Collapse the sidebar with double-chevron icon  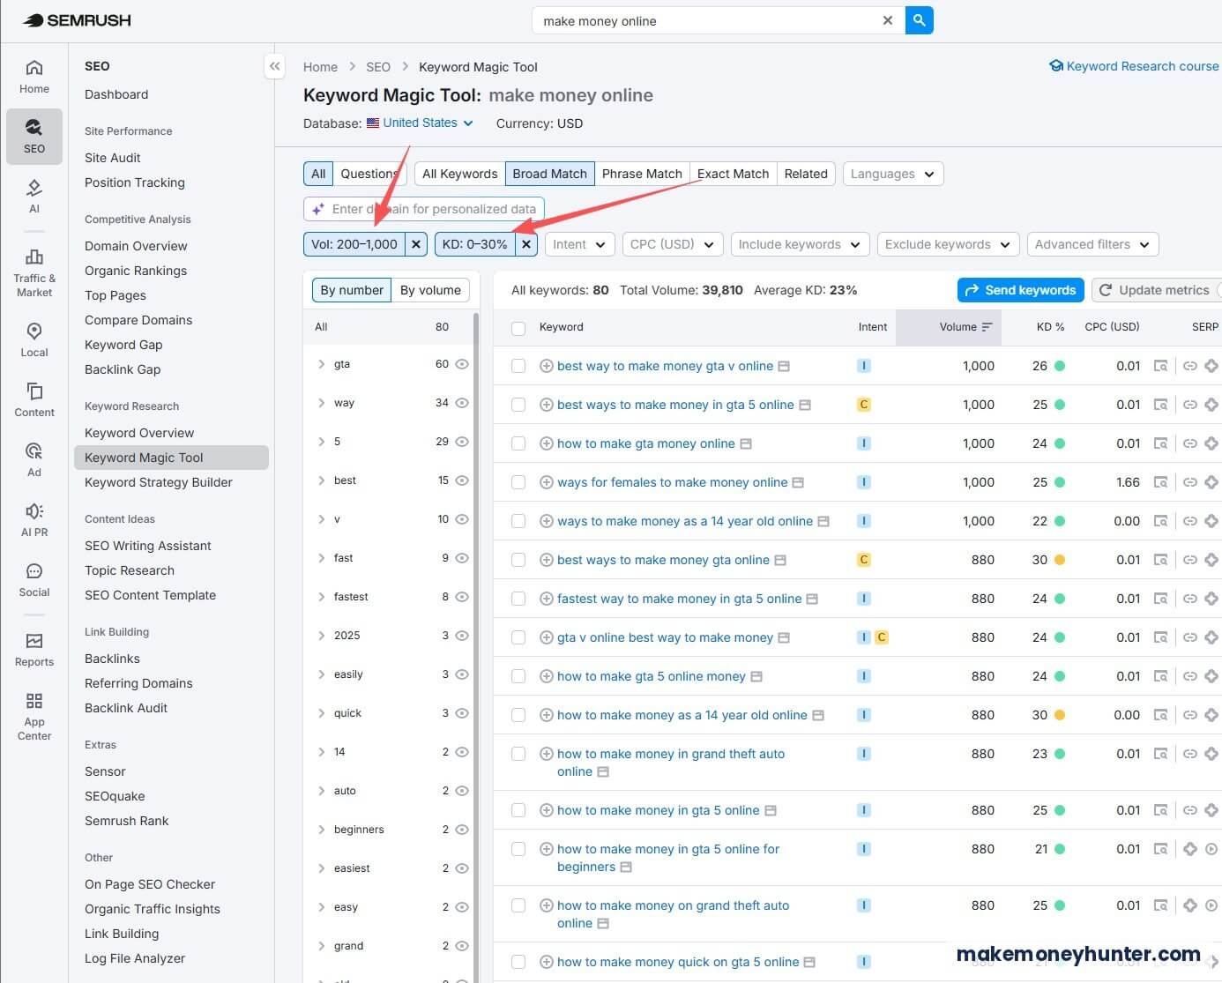(x=275, y=66)
